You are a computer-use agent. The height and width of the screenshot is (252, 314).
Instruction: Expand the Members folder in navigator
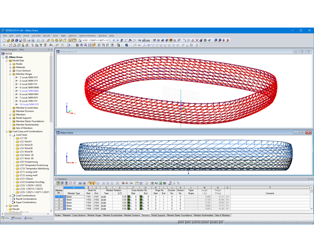point(10,115)
